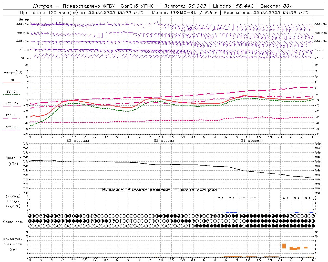The image size is (328, 262).
Task: Click the "700 гПа" temperature legend entry
Action: [x=12, y=115]
